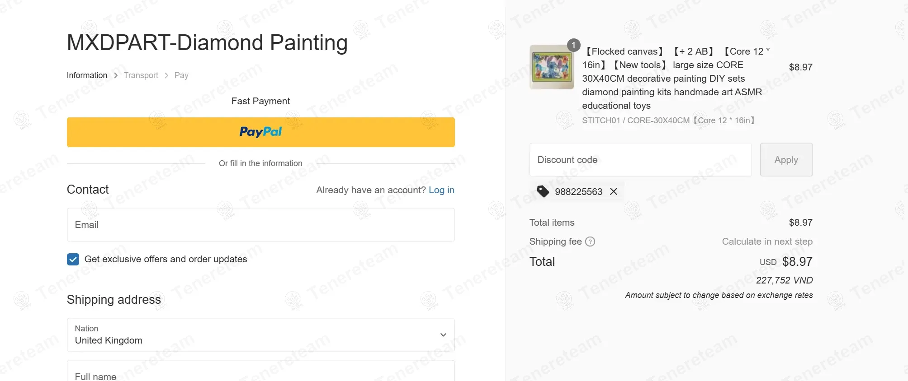The width and height of the screenshot is (908, 381).
Task: Pay with the PayPal button
Action: [260, 132]
